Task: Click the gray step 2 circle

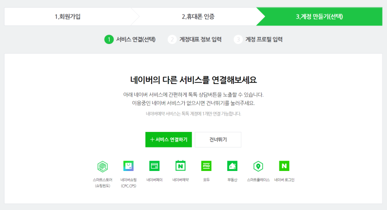Action: (x=172, y=39)
